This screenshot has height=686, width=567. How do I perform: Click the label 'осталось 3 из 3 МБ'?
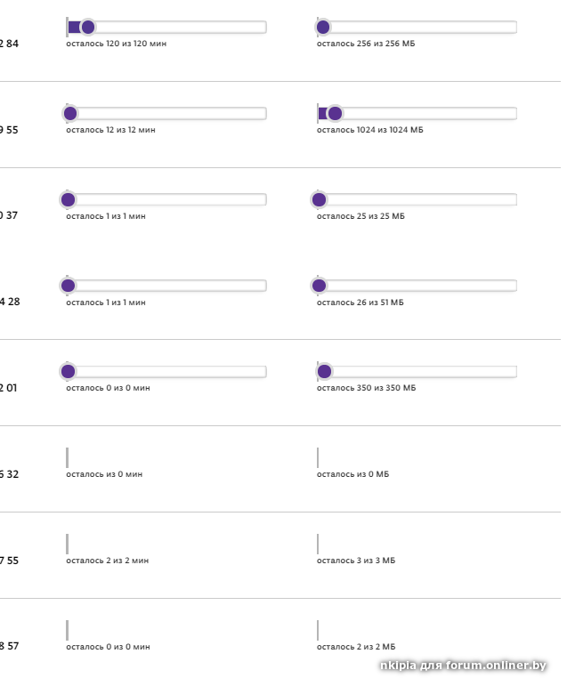pyautogui.click(x=356, y=561)
